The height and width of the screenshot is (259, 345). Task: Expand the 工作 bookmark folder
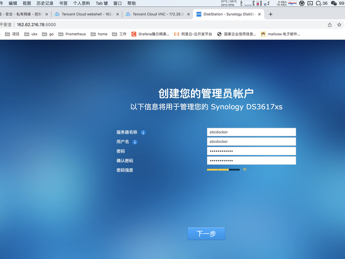click(119, 34)
